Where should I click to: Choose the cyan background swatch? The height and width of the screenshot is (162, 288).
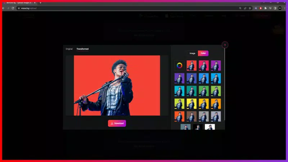click(x=179, y=91)
